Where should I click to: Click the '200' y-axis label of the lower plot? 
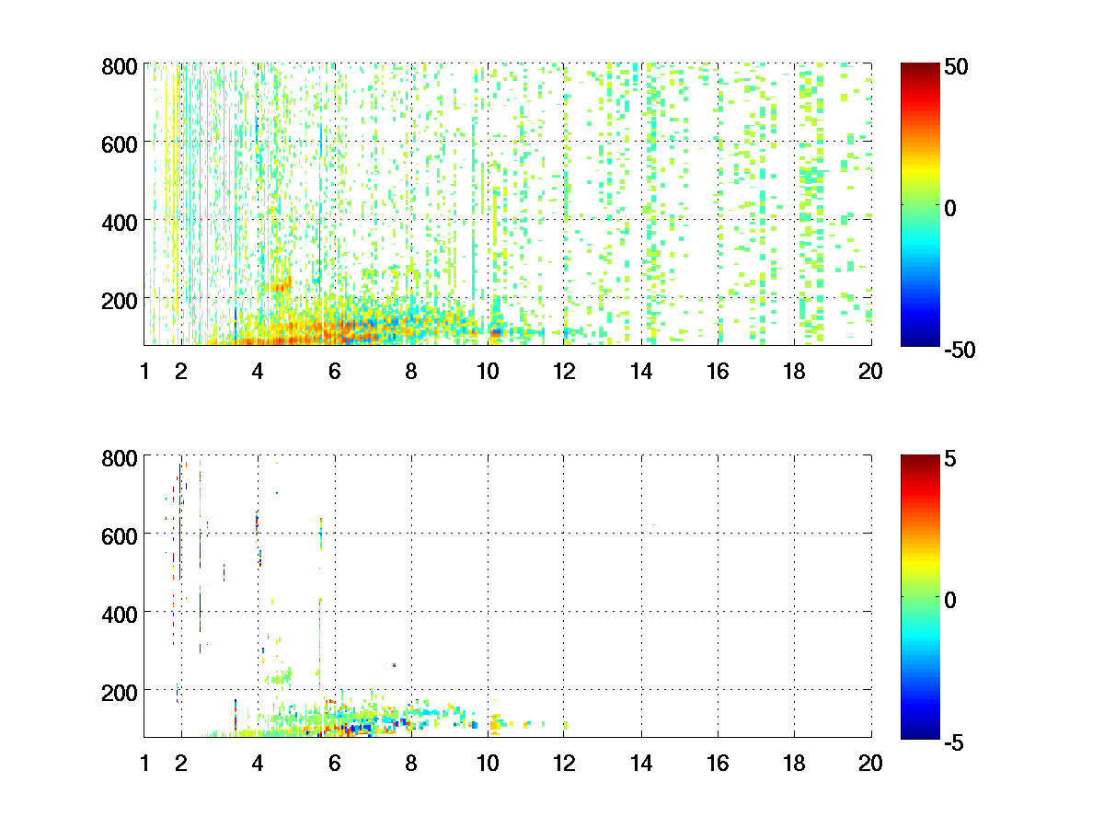120,691
